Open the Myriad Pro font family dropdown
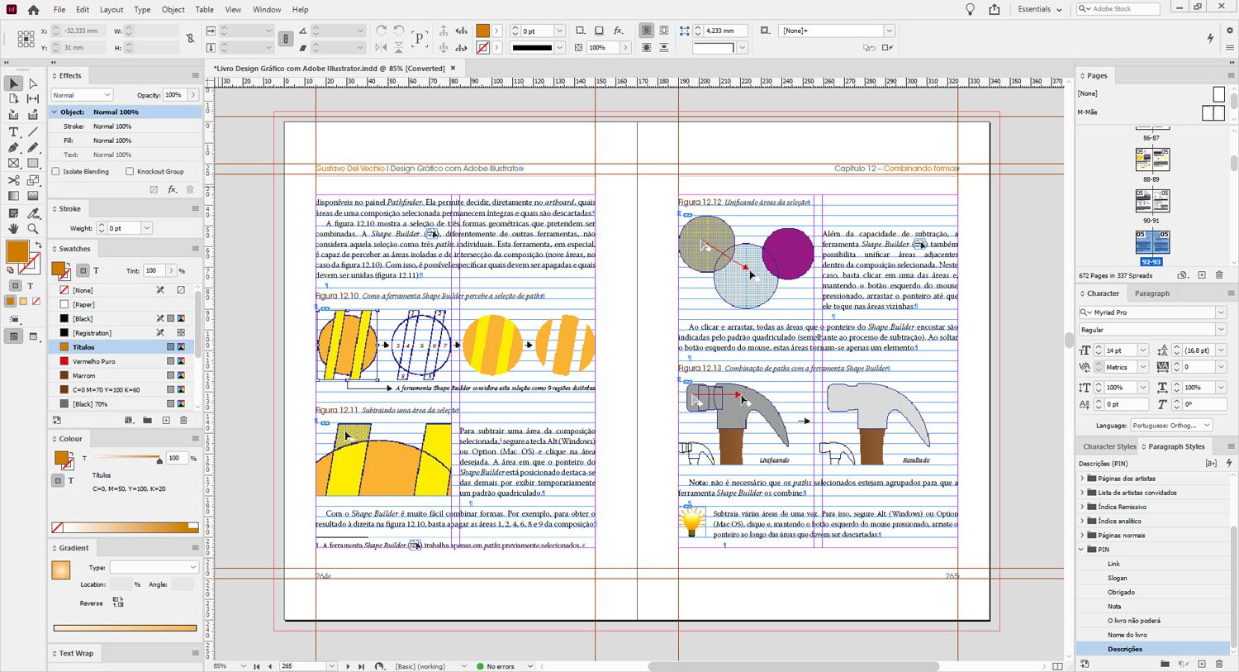This screenshot has height=672, width=1239. coord(1221,312)
